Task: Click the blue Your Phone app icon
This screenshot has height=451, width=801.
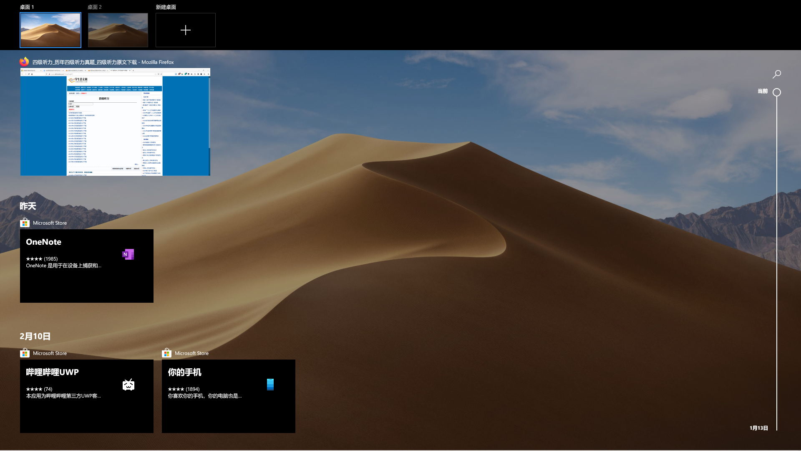Action: (x=270, y=385)
